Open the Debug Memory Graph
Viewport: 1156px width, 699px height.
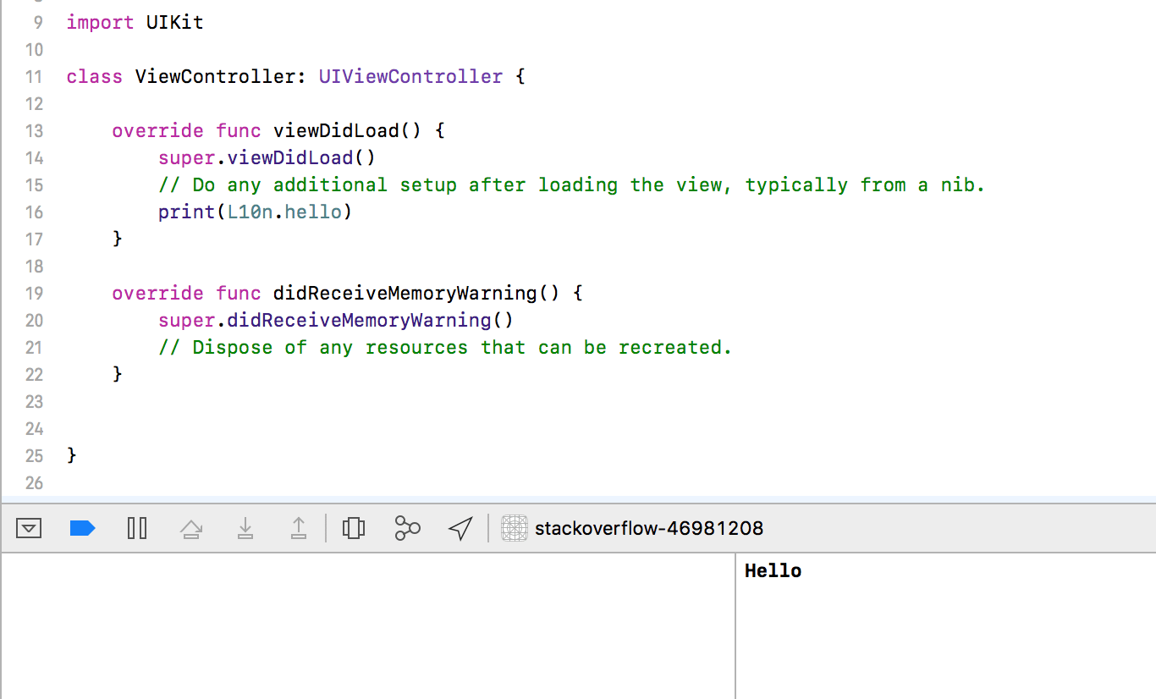[x=407, y=528]
